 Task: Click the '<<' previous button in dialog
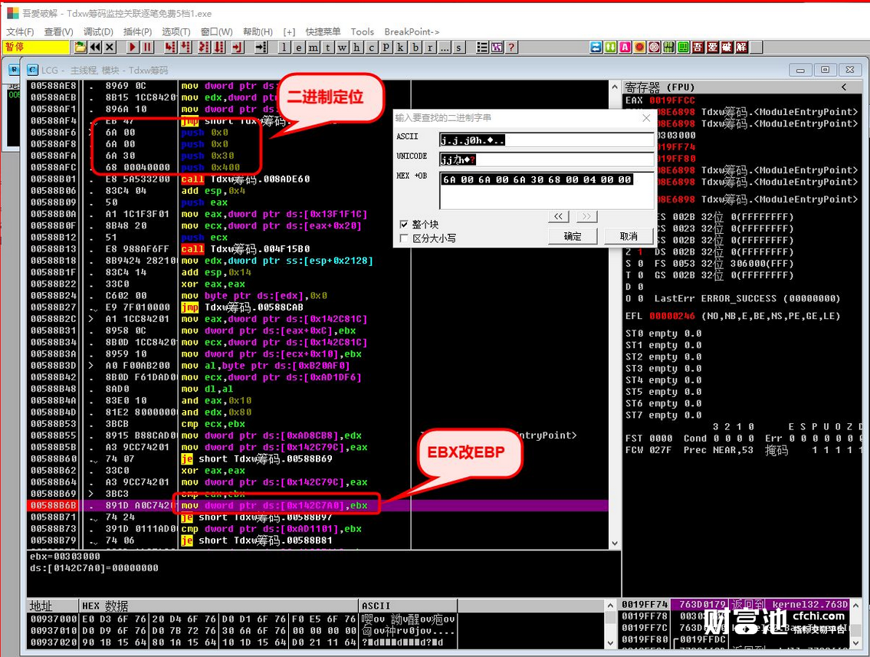point(558,216)
